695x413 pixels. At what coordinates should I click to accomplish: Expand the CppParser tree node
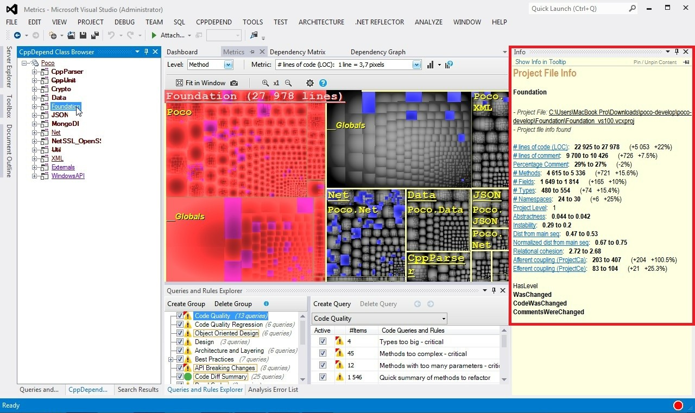tap(34, 72)
